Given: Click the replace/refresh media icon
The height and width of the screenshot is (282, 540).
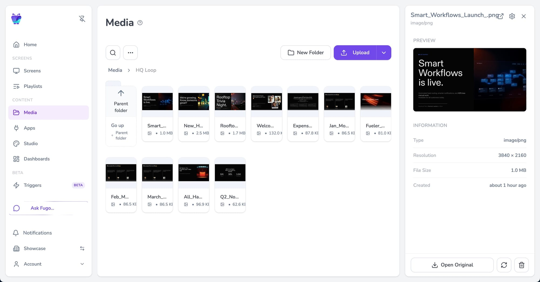Looking at the screenshot, I should coord(504,265).
